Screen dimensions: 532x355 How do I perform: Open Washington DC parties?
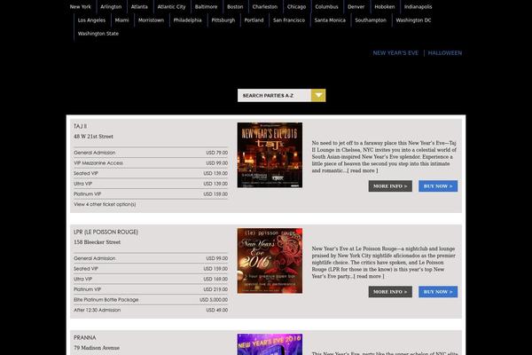pos(413,20)
